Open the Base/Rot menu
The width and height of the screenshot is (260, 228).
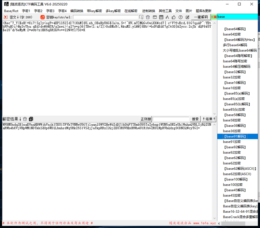click(x=11, y=11)
